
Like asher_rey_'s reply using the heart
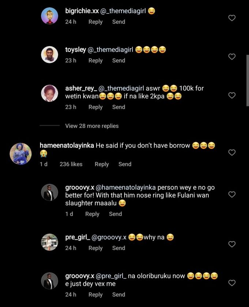tap(232, 95)
